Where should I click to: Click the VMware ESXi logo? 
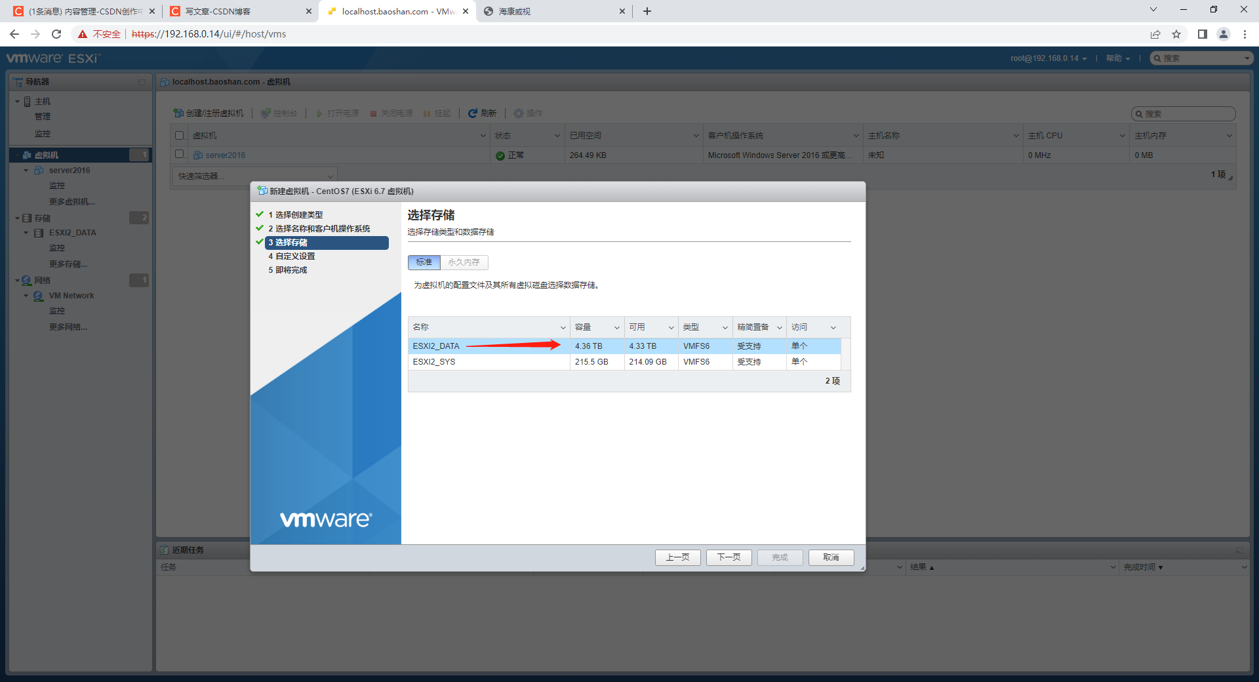click(x=52, y=58)
